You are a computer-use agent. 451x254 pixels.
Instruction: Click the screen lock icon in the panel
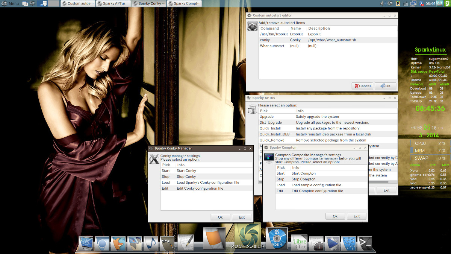coord(439,3)
